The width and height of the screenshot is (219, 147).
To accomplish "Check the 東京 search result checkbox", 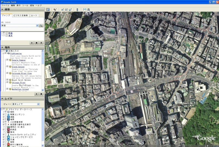I will tap(4, 36).
